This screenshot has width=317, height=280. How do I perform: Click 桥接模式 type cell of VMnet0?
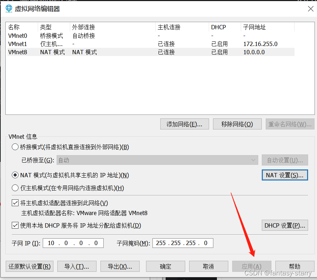coord(52,36)
